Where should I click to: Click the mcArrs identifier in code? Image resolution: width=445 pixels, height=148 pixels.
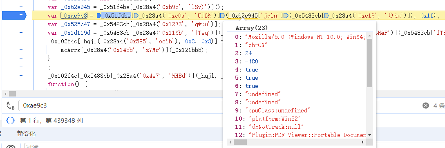pos(71,50)
